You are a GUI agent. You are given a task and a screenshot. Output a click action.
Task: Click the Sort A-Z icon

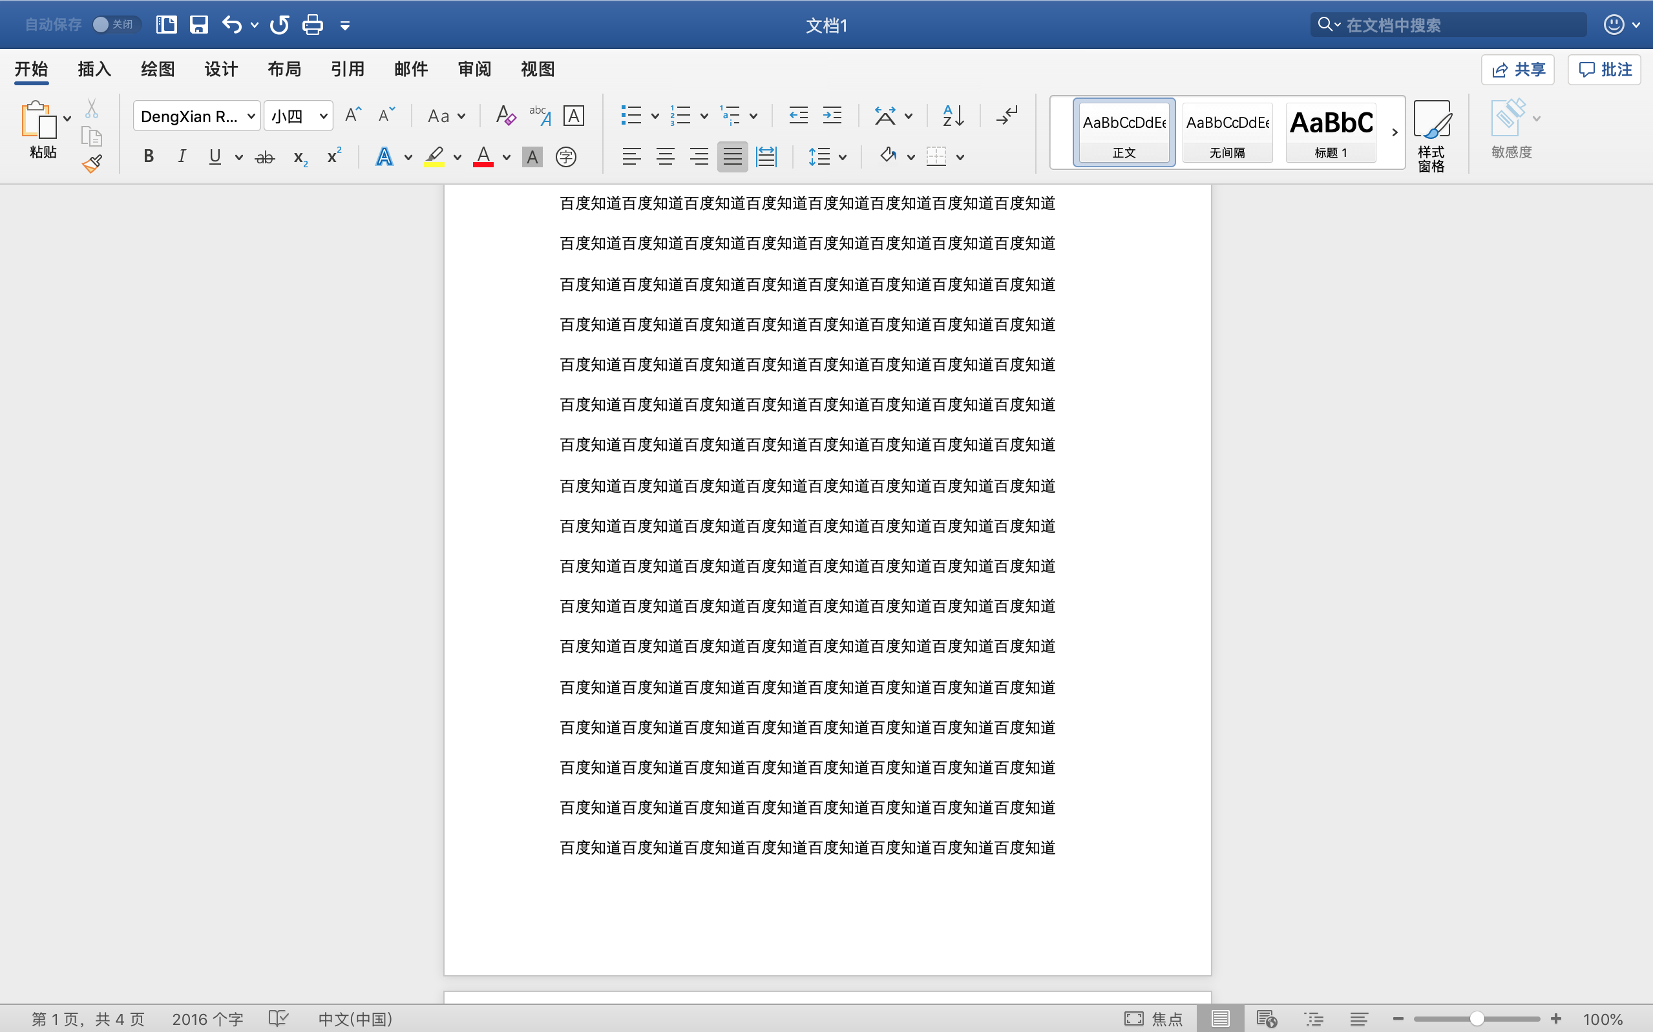click(953, 116)
